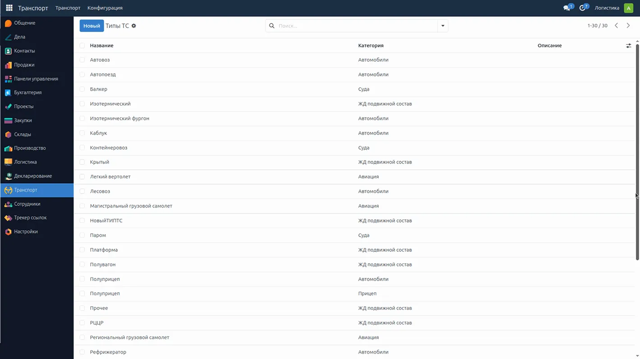The height and width of the screenshot is (359, 640).
Task: Click the vertical scrollbar of the list
Action: (637, 151)
